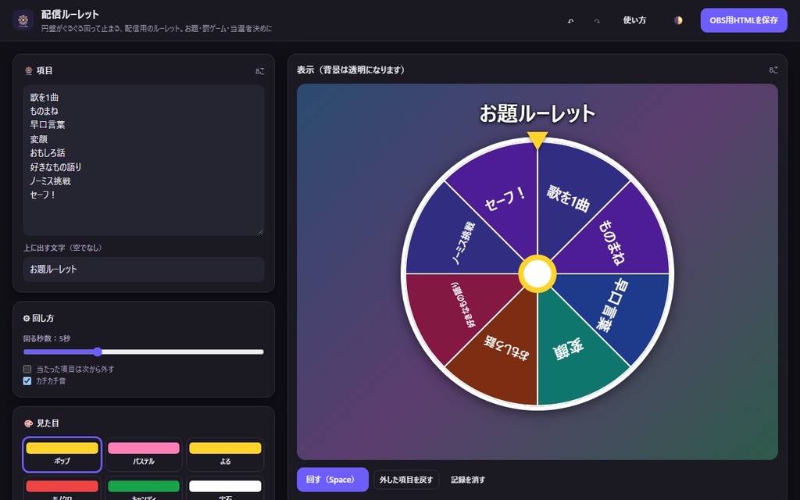Click the 上に出す文字 label

pyautogui.click(x=62, y=248)
